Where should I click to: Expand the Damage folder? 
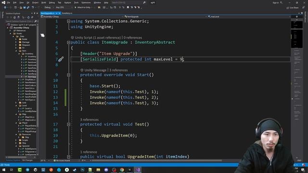[x=16, y=42]
